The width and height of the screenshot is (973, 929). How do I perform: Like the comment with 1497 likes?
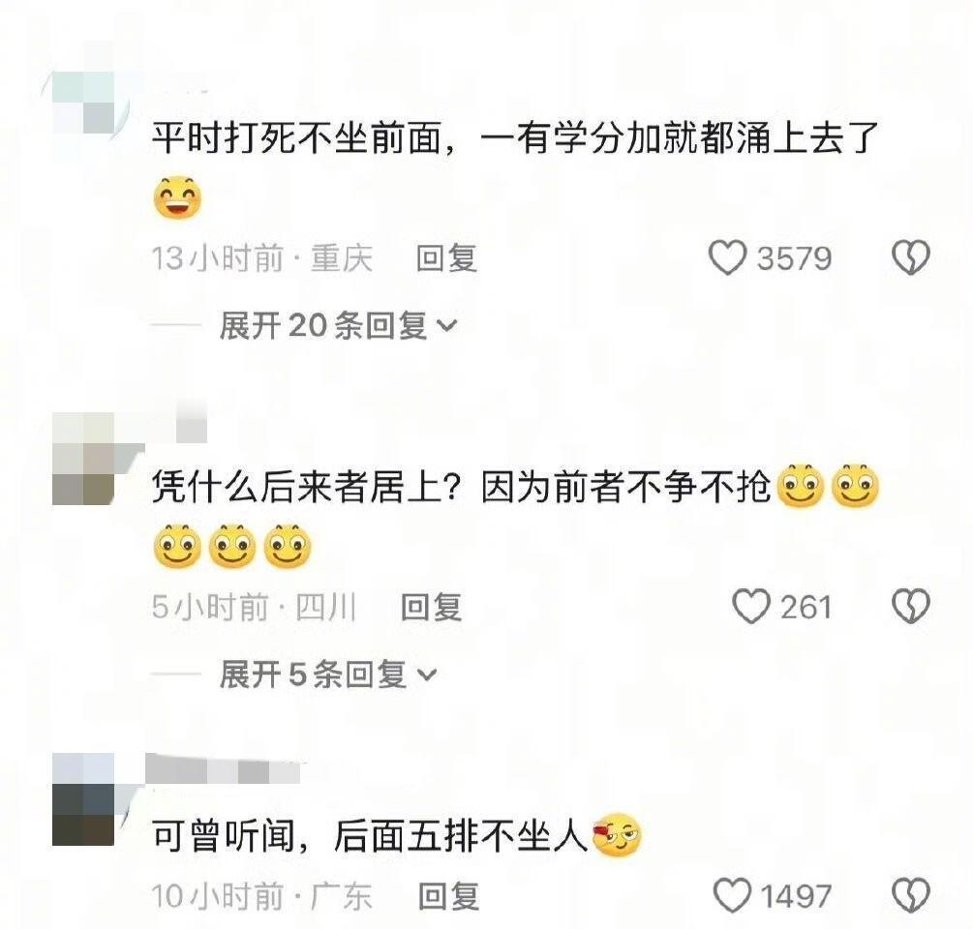pos(732,896)
